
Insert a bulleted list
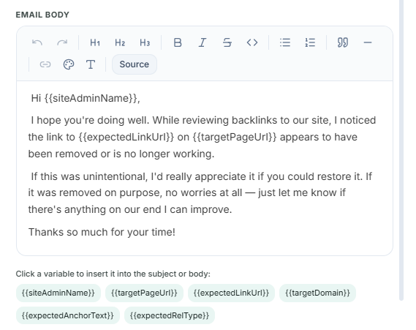coord(285,42)
